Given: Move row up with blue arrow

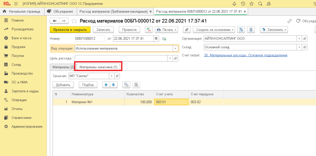Looking at the screenshot, I should [106, 85].
